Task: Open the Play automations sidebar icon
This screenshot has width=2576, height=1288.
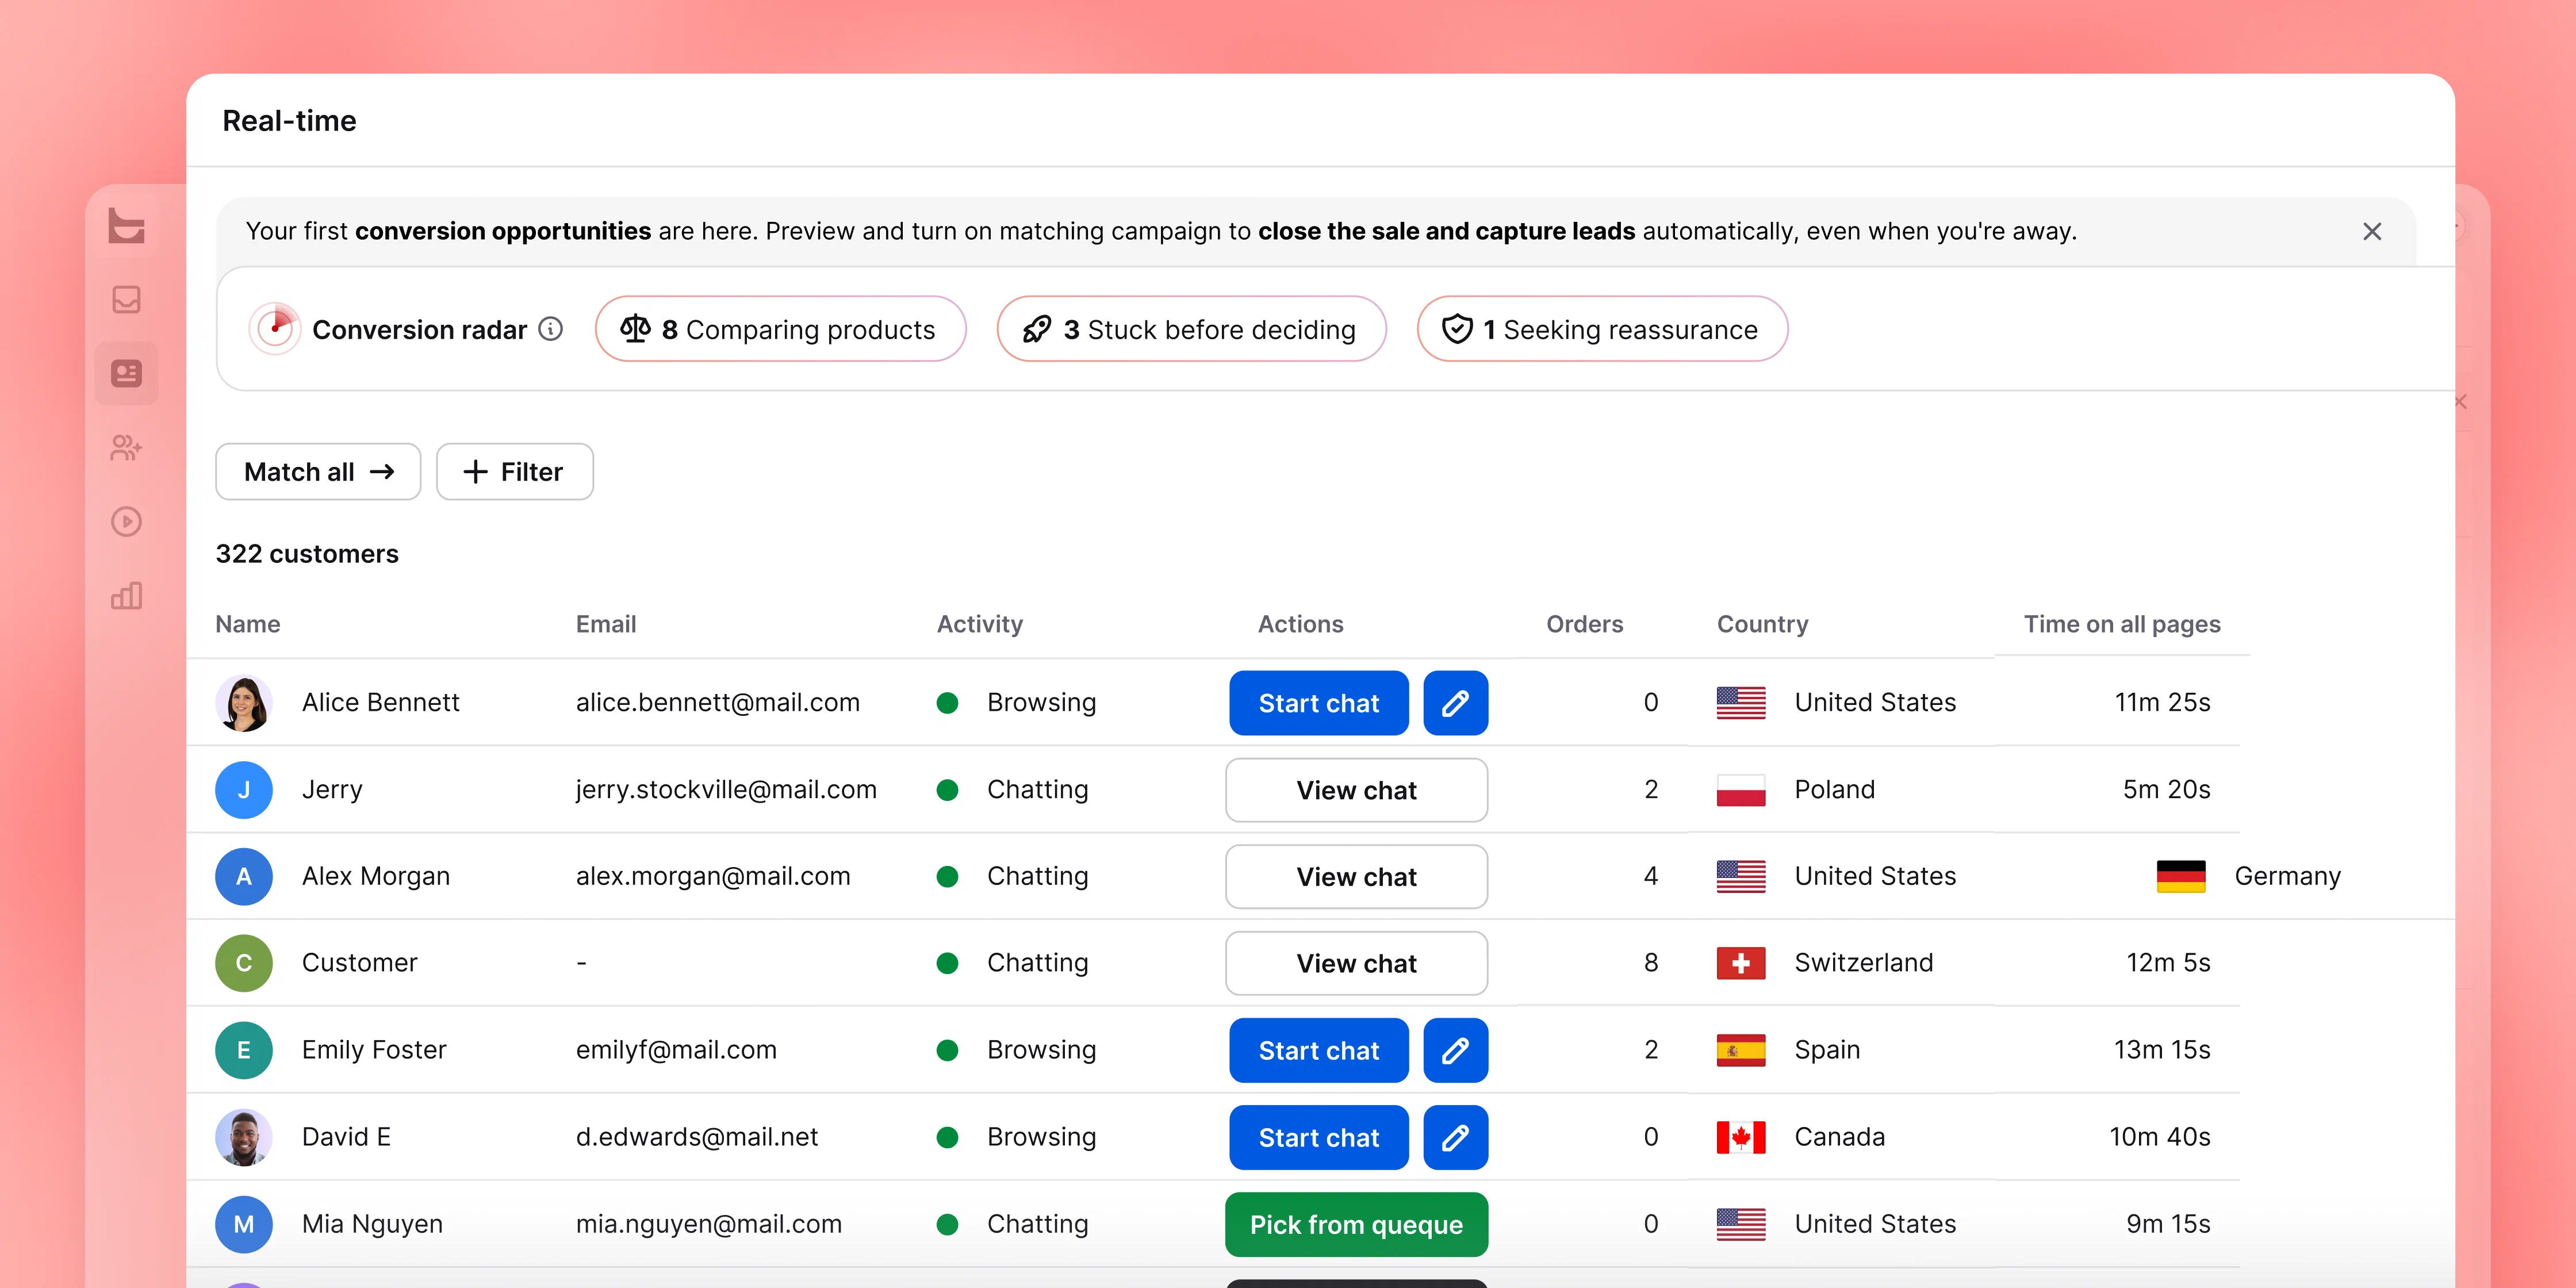Action: 126,521
